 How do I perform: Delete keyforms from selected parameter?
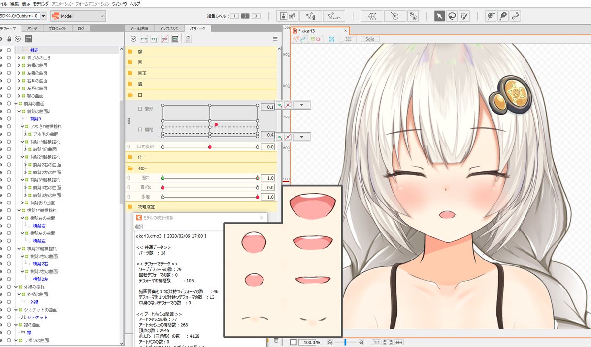[165, 39]
